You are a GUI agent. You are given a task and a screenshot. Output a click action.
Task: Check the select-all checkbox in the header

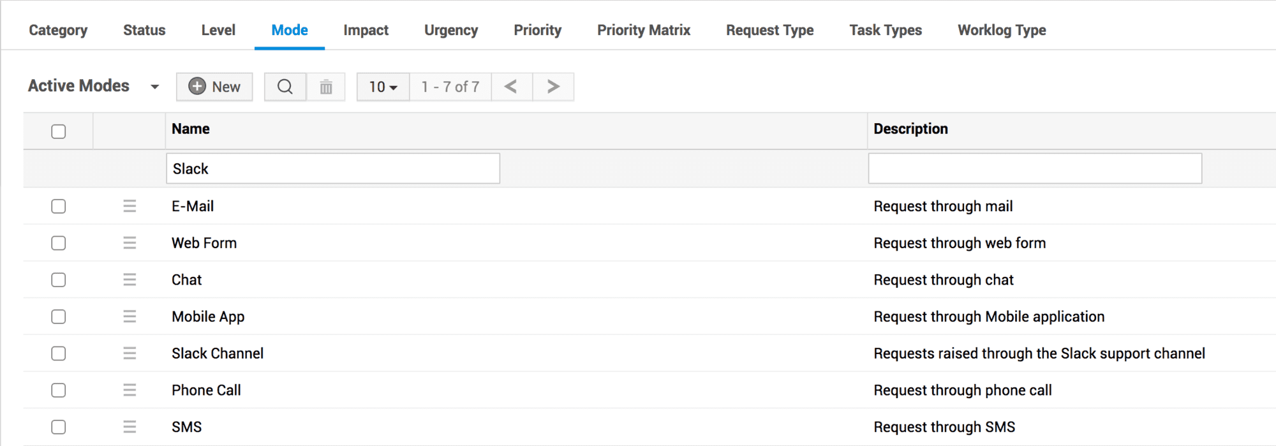58,131
